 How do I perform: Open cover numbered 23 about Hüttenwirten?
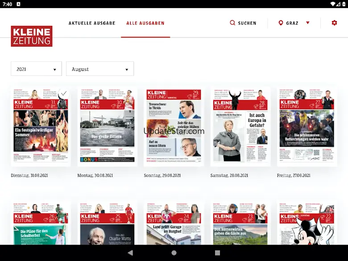coord(240,223)
